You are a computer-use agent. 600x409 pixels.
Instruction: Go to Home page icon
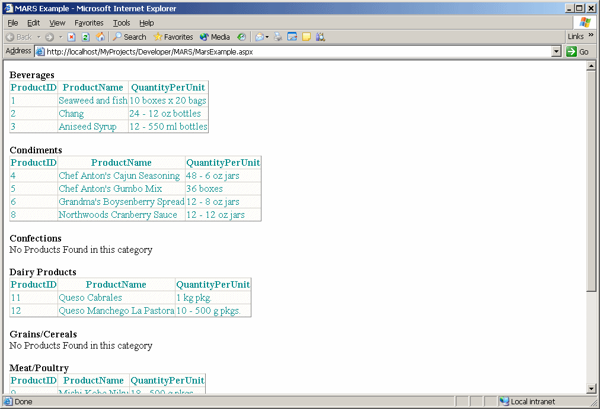click(x=100, y=37)
